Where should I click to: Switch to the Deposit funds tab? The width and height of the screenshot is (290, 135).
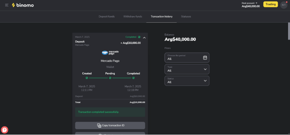pyautogui.click(x=107, y=16)
